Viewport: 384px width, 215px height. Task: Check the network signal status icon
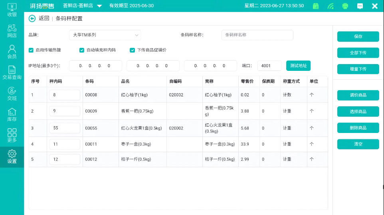[x=331, y=6]
